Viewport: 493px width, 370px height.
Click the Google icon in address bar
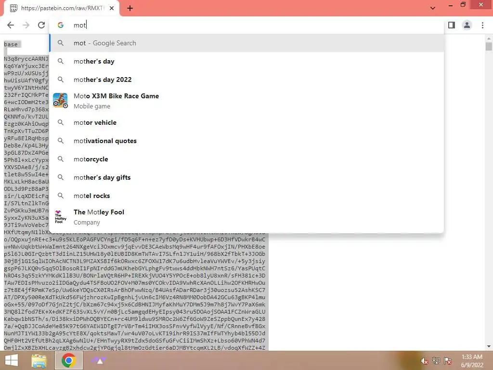pyautogui.click(x=61, y=25)
